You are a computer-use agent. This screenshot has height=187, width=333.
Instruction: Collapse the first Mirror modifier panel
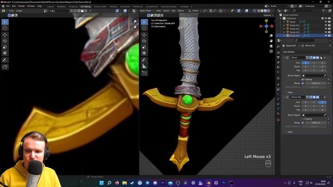coord(284,58)
